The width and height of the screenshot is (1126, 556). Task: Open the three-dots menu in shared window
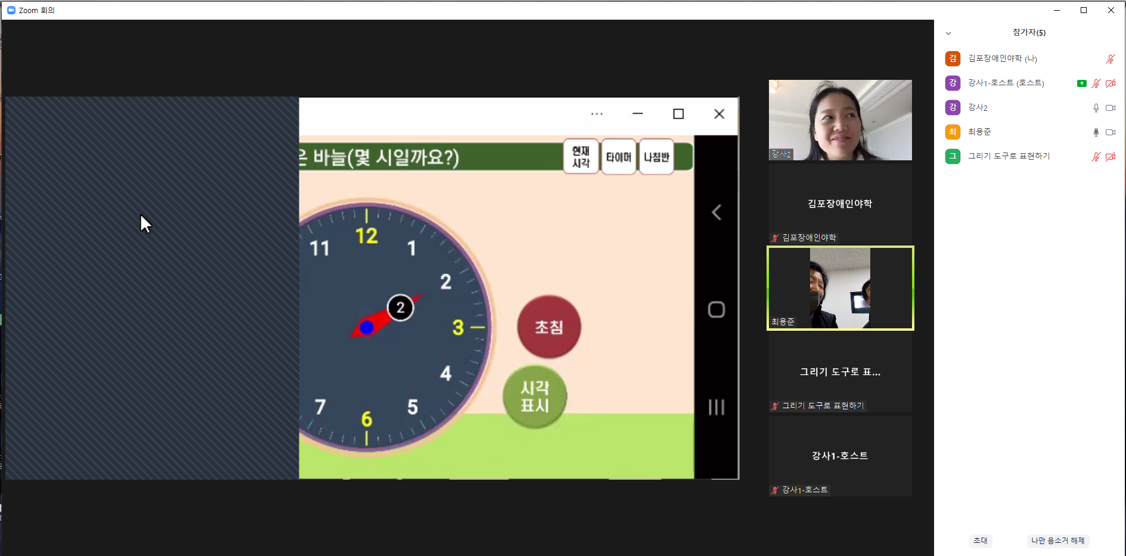tap(597, 114)
